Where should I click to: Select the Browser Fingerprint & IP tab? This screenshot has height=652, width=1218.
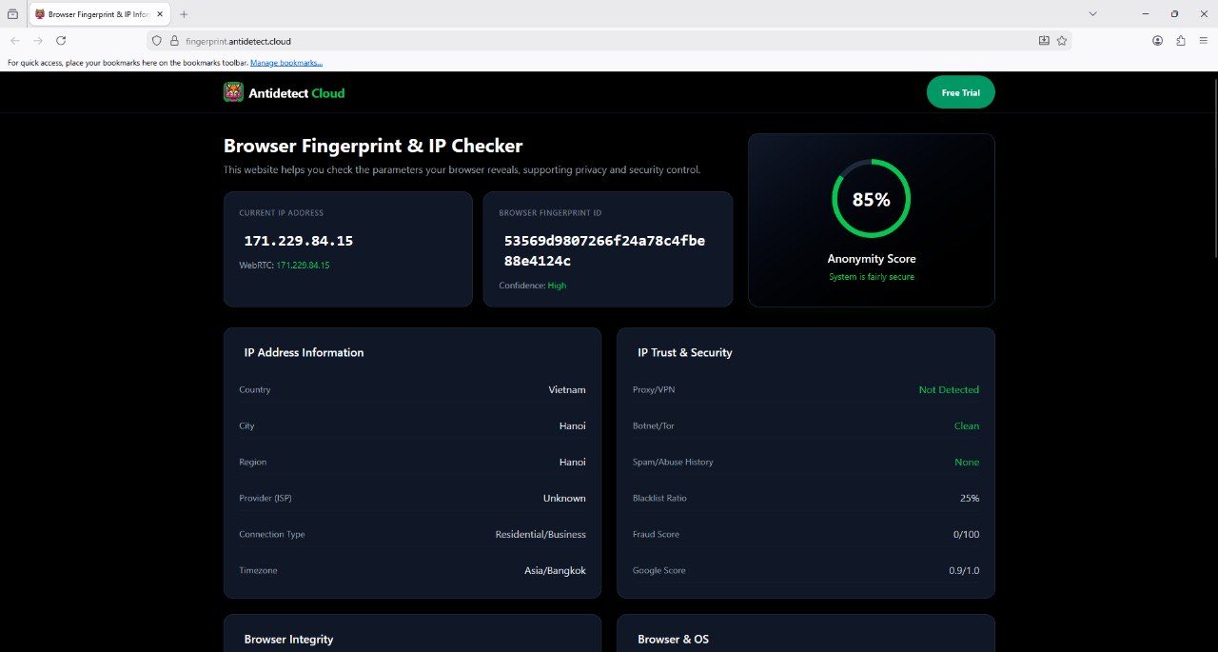(99, 14)
